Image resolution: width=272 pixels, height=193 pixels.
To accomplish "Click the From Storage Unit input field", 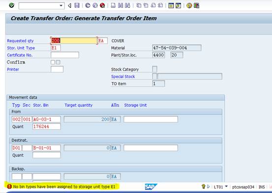I will 151,119.
